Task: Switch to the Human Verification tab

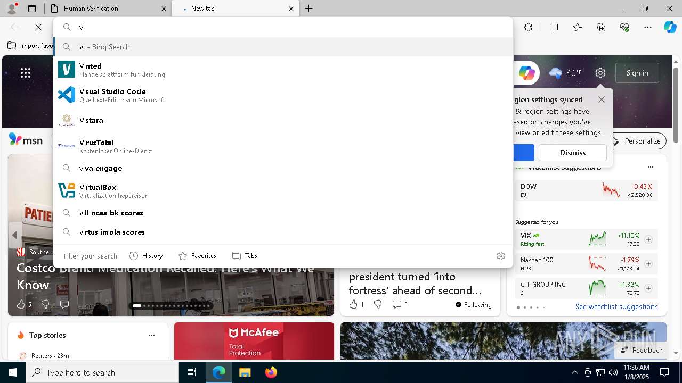Action: [107, 9]
